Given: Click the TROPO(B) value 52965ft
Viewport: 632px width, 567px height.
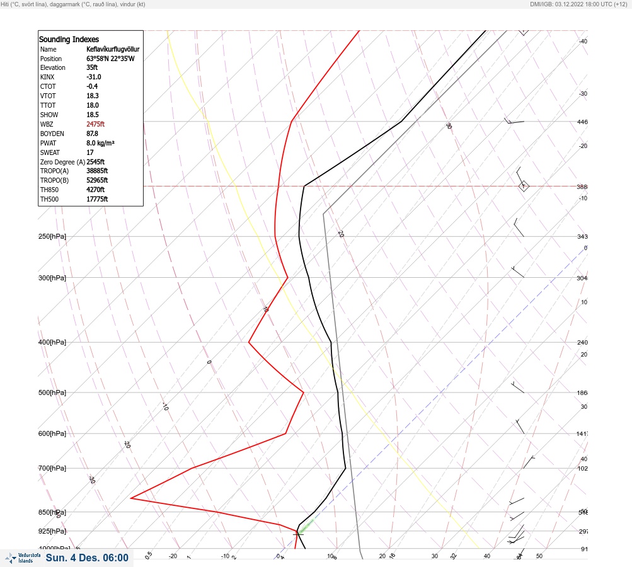Looking at the screenshot, I should point(97,180).
